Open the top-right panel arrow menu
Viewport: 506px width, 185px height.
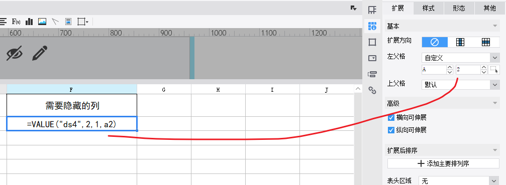pyautogui.click(x=354, y=9)
